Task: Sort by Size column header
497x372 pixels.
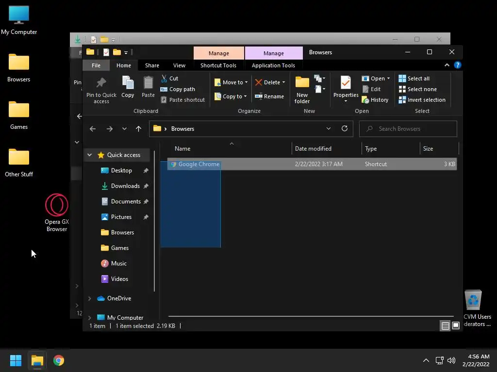Action: (439, 148)
